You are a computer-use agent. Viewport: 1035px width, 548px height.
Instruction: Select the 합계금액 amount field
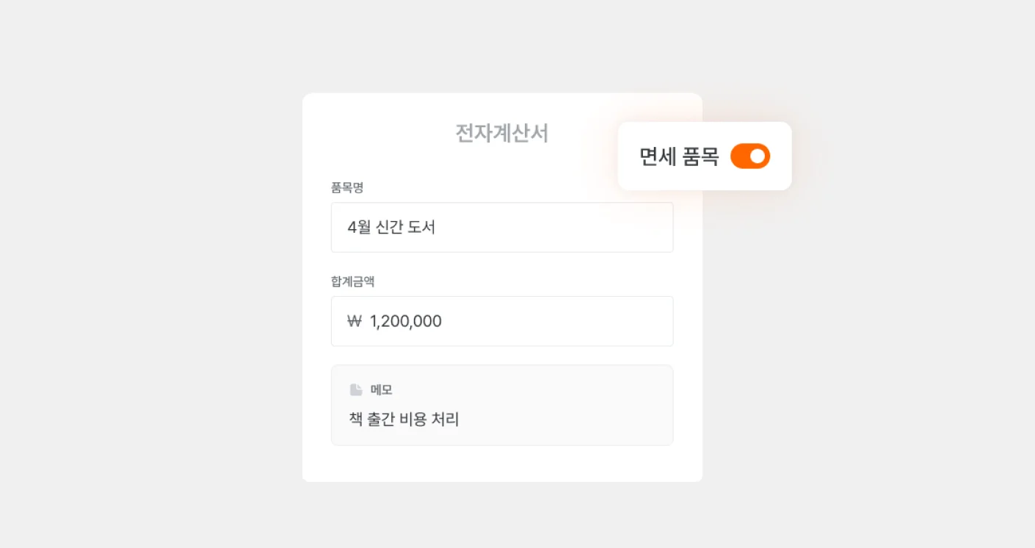pos(502,321)
